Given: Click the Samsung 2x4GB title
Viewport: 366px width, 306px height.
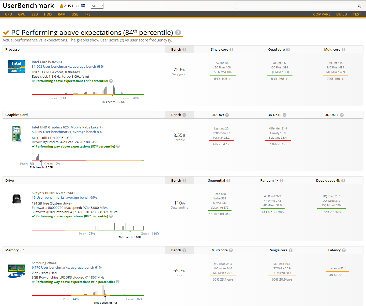Looking at the screenshot, I should tap(44, 263).
